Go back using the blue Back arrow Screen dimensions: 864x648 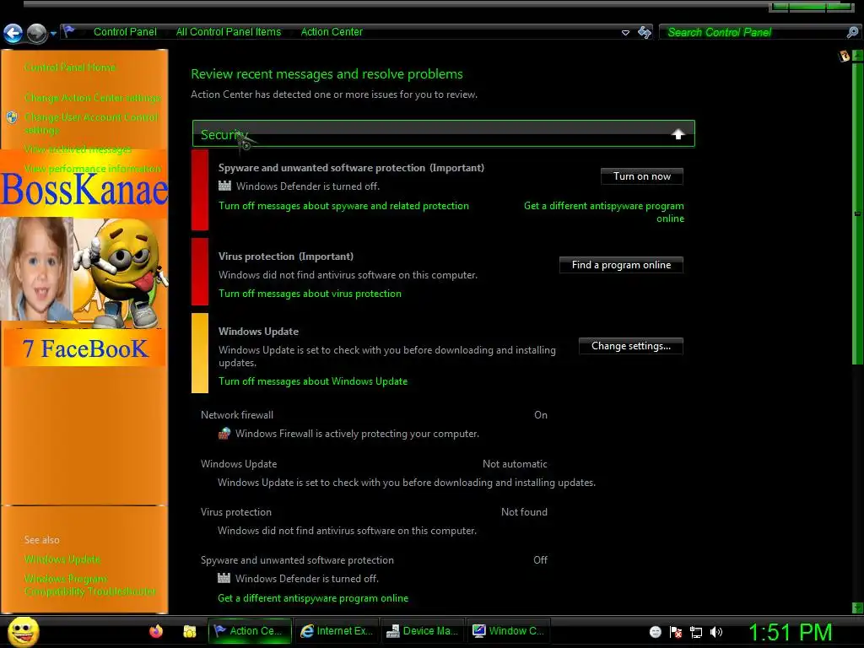tap(13, 33)
